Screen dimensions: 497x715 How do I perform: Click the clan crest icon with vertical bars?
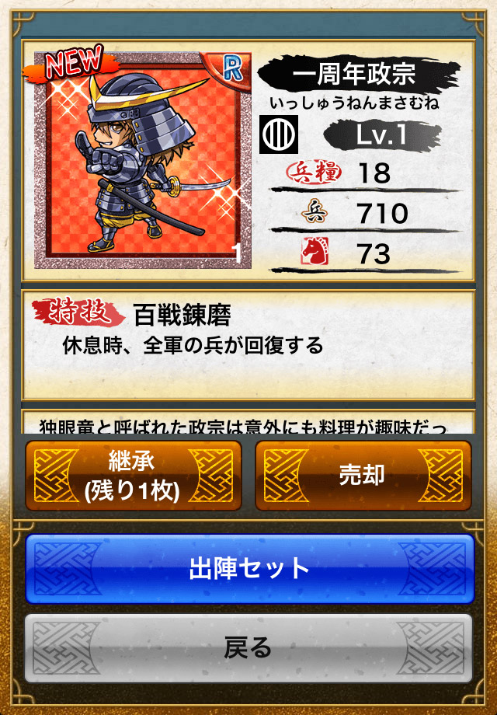pos(279,134)
